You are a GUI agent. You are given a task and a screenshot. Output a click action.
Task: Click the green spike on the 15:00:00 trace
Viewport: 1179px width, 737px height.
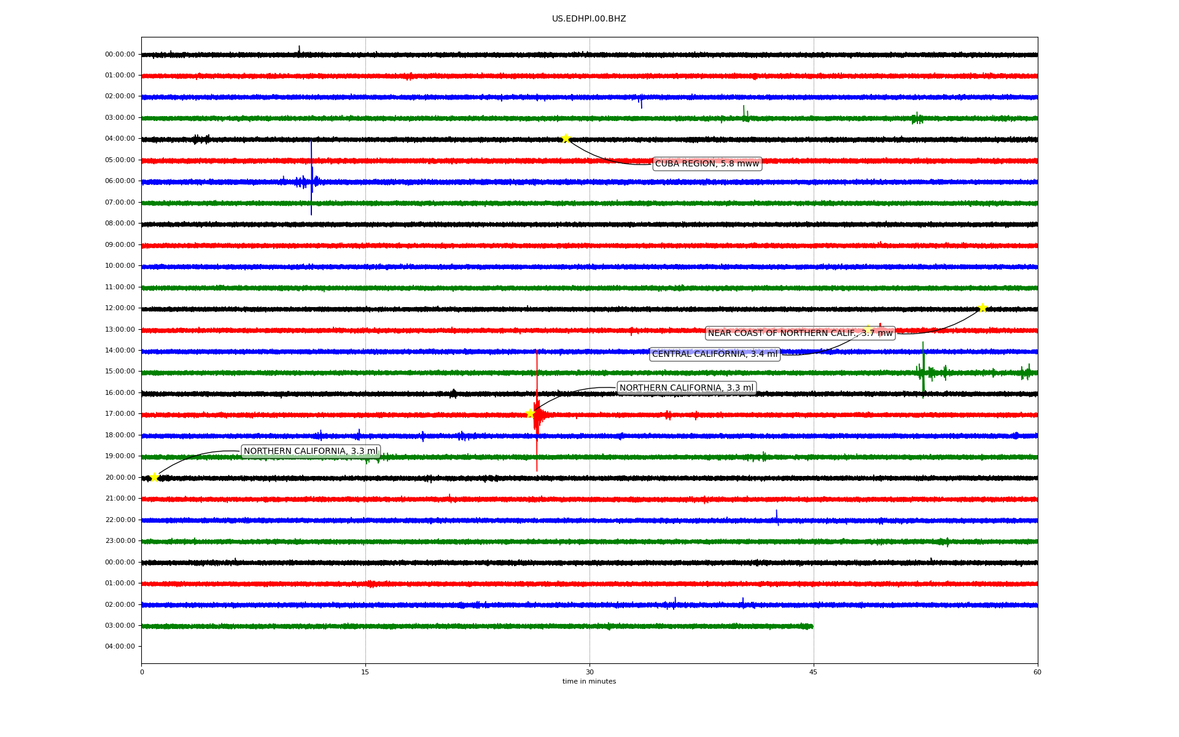tap(923, 362)
